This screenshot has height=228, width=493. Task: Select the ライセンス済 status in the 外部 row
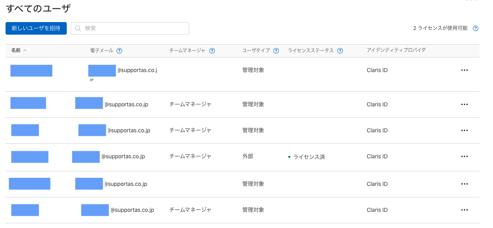[x=309, y=157]
